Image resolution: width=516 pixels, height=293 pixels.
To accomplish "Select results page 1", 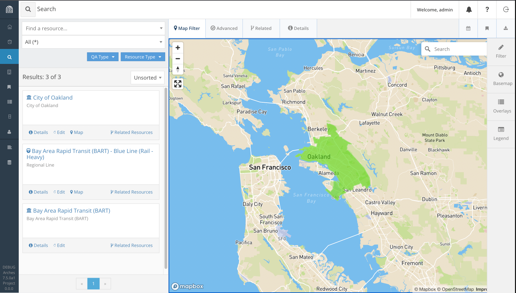I will tap(93, 284).
